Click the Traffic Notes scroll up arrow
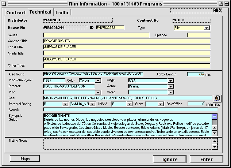Image resolution: width=231 pixels, height=168 pixels. click(x=215, y=141)
